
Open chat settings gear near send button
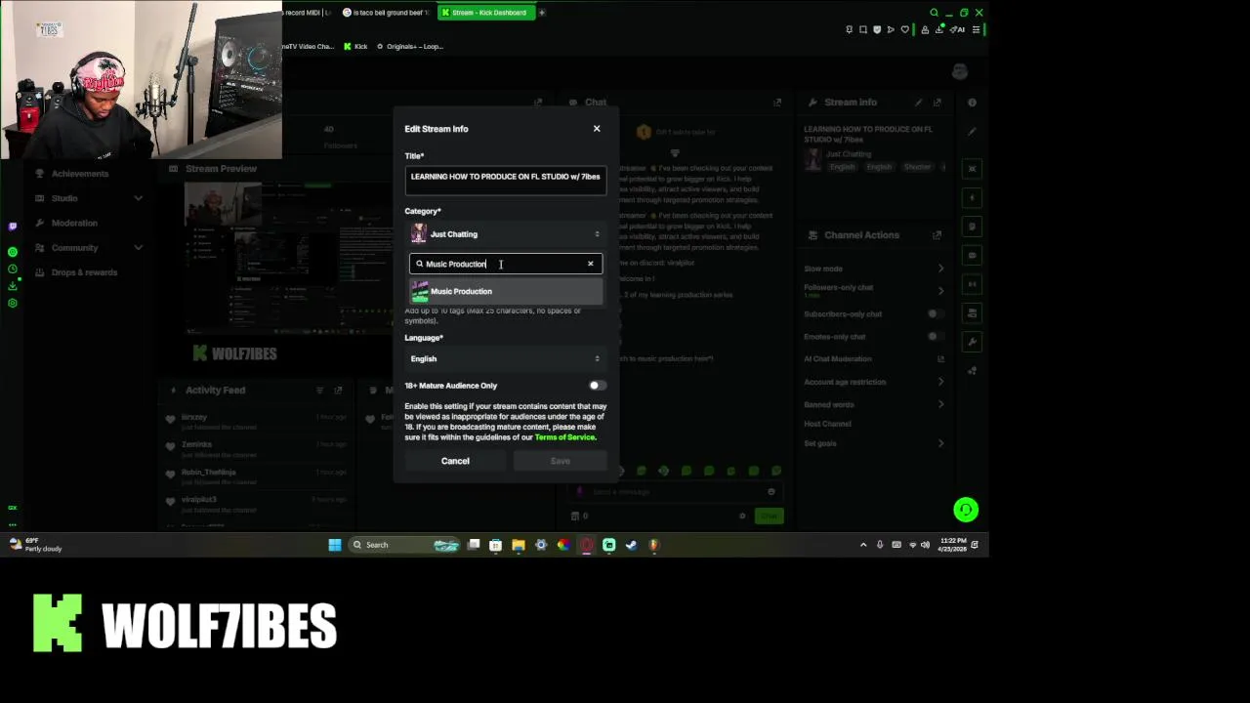[742, 516]
